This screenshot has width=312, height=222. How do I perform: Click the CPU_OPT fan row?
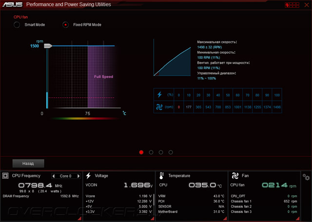coord(264,196)
